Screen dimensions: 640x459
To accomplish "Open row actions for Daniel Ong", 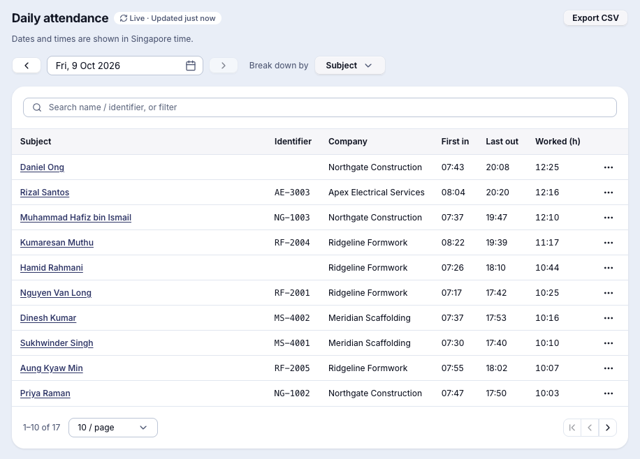I will [608, 167].
